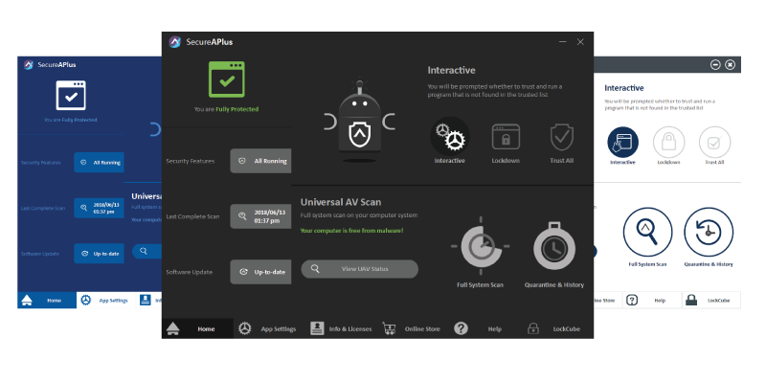
Task: Open Home tab in dark window
Action: point(197,328)
